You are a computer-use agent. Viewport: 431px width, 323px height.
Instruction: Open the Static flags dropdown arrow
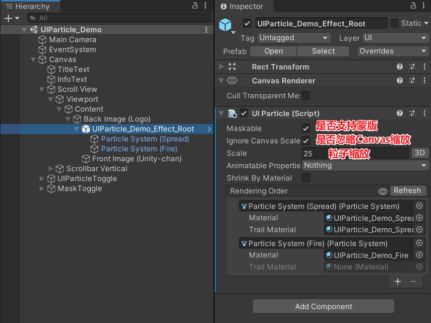(426, 23)
